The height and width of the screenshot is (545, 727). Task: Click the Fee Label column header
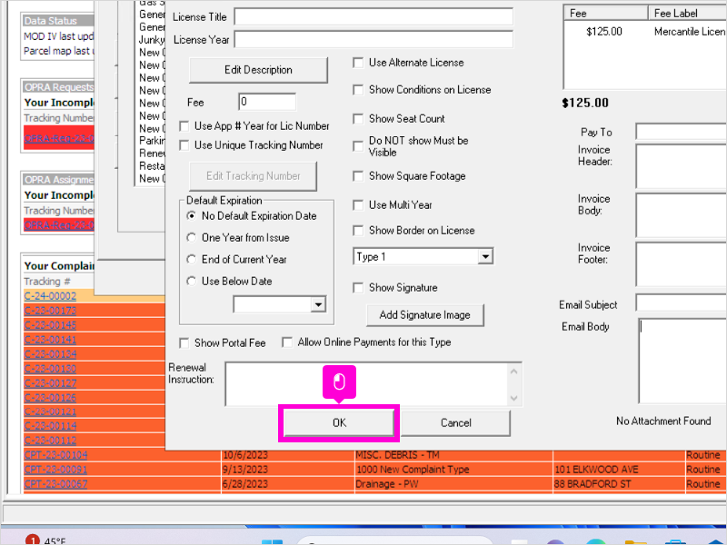click(x=688, y=14)
